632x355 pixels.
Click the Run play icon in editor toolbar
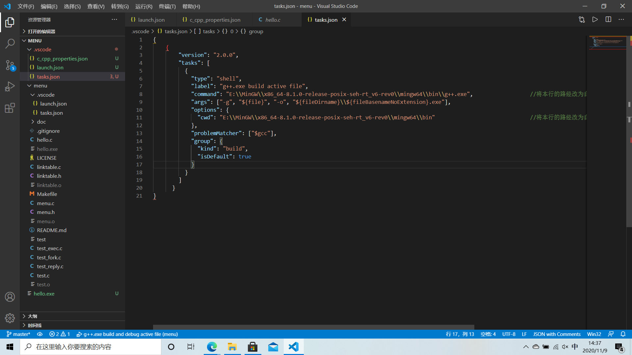(595, 20)
